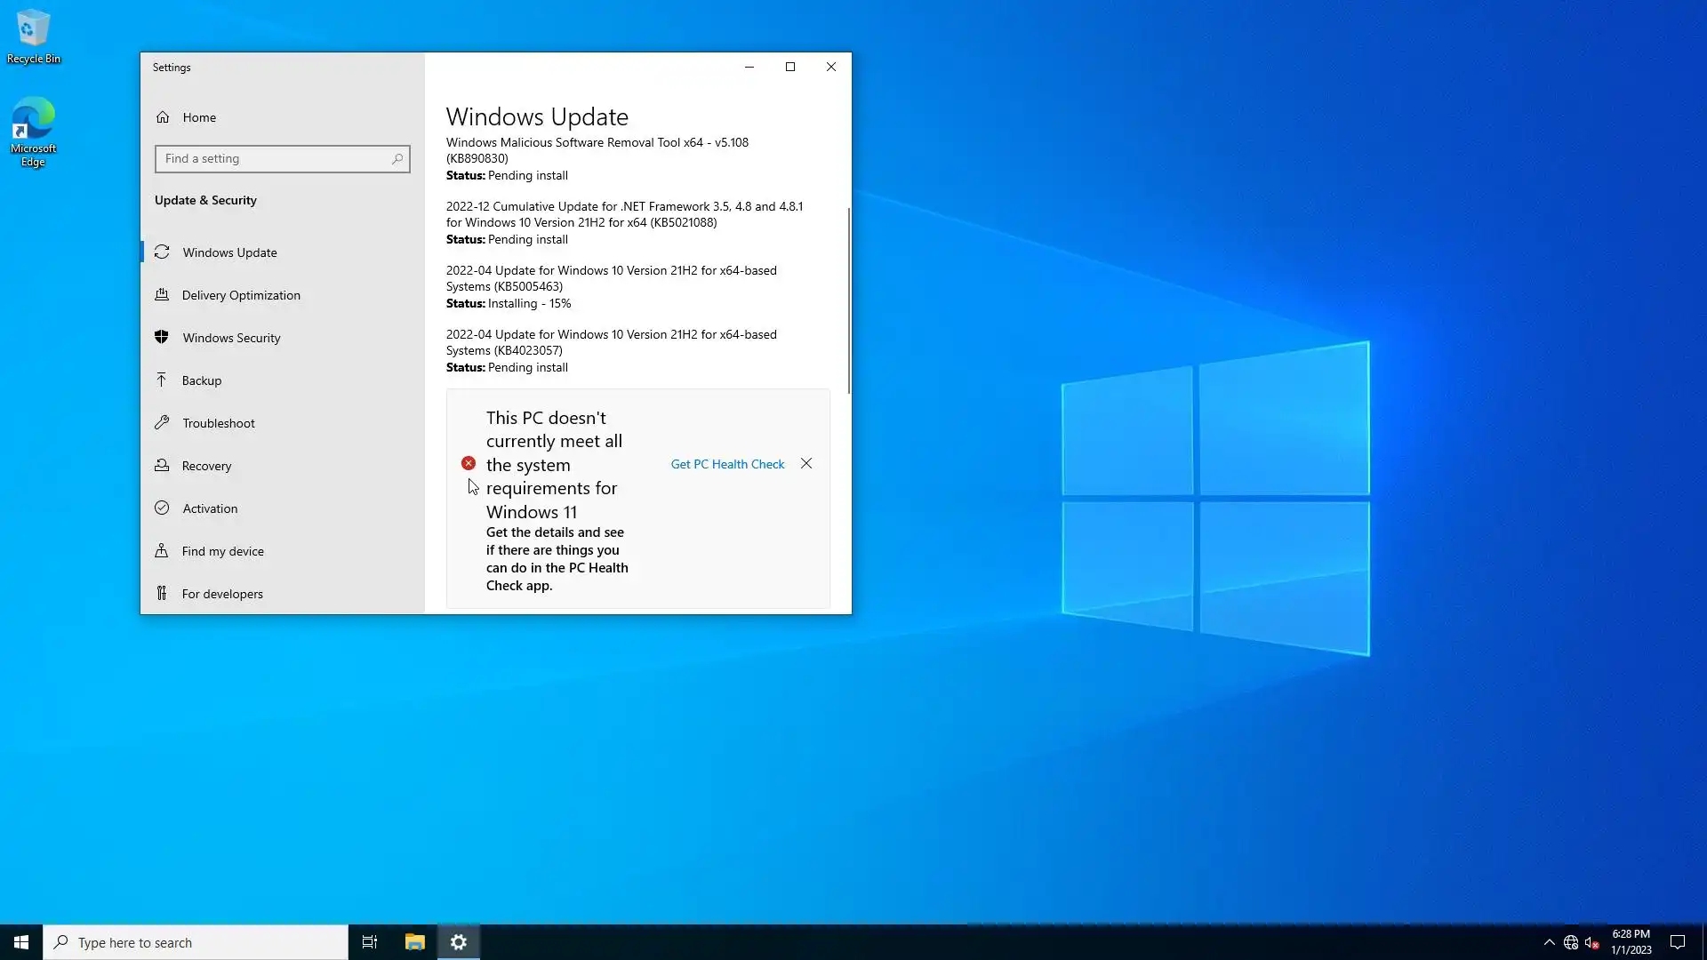The width and height of the screenshot is (1707, 960).
Task: Click the taskbar search field
Action: pos(196,942)
